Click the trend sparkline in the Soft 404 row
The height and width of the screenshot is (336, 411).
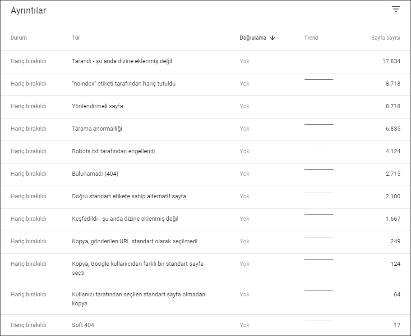pyautogui.click(x=319, y=321)
